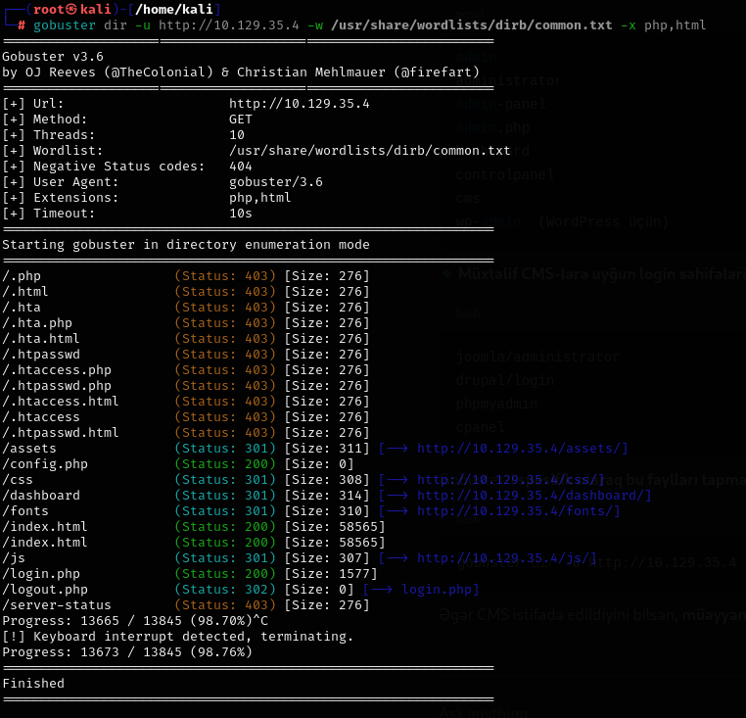
Task: Click the http://10.129.35.4/css/ redirect URL
Action: [x=510, y=480]
